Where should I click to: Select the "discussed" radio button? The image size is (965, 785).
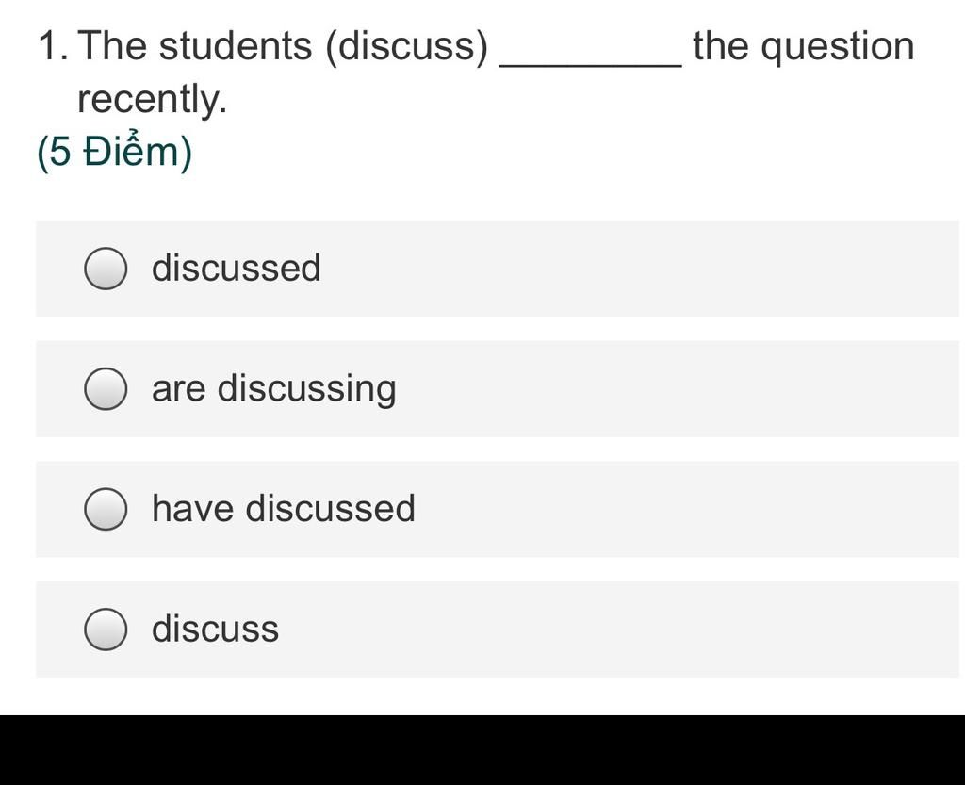[106, 269]
